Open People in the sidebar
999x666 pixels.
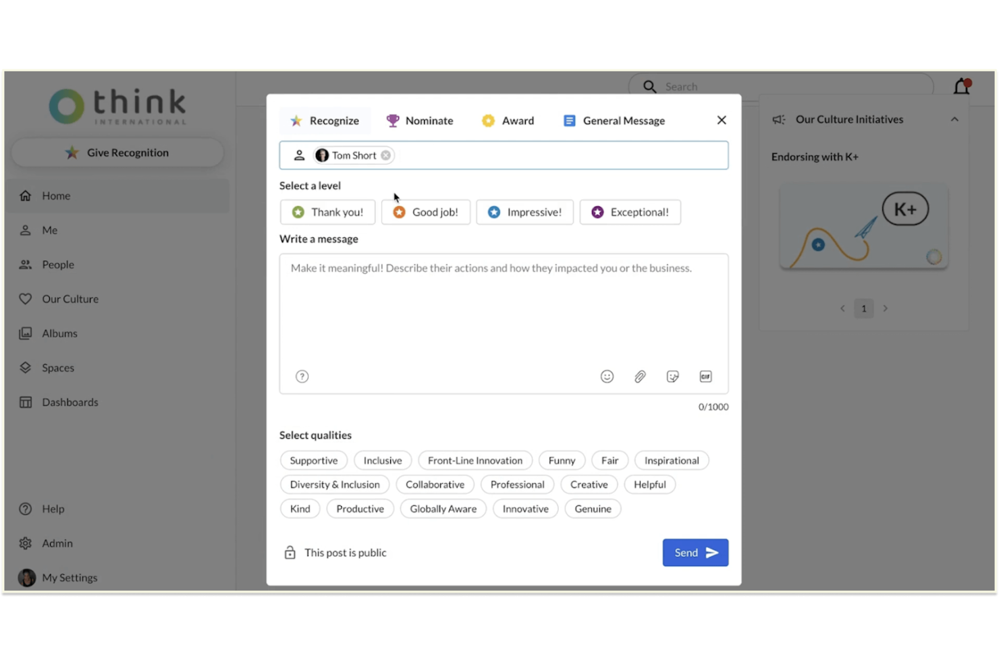point(117,265)
